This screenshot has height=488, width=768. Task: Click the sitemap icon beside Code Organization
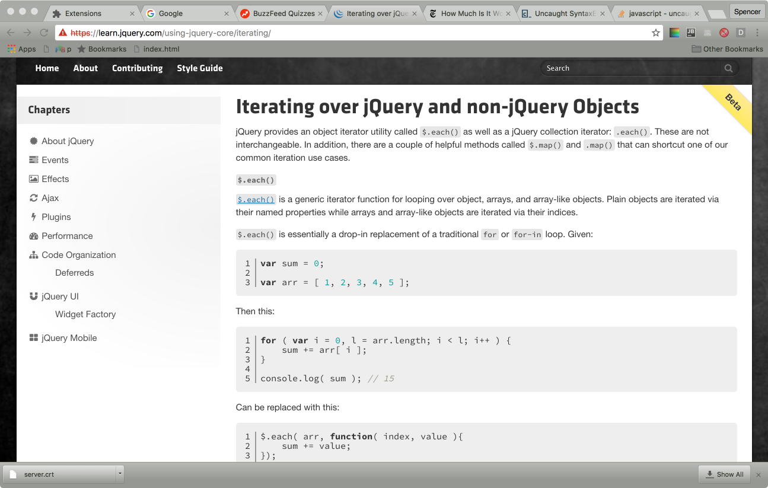[x=34, y=255]
